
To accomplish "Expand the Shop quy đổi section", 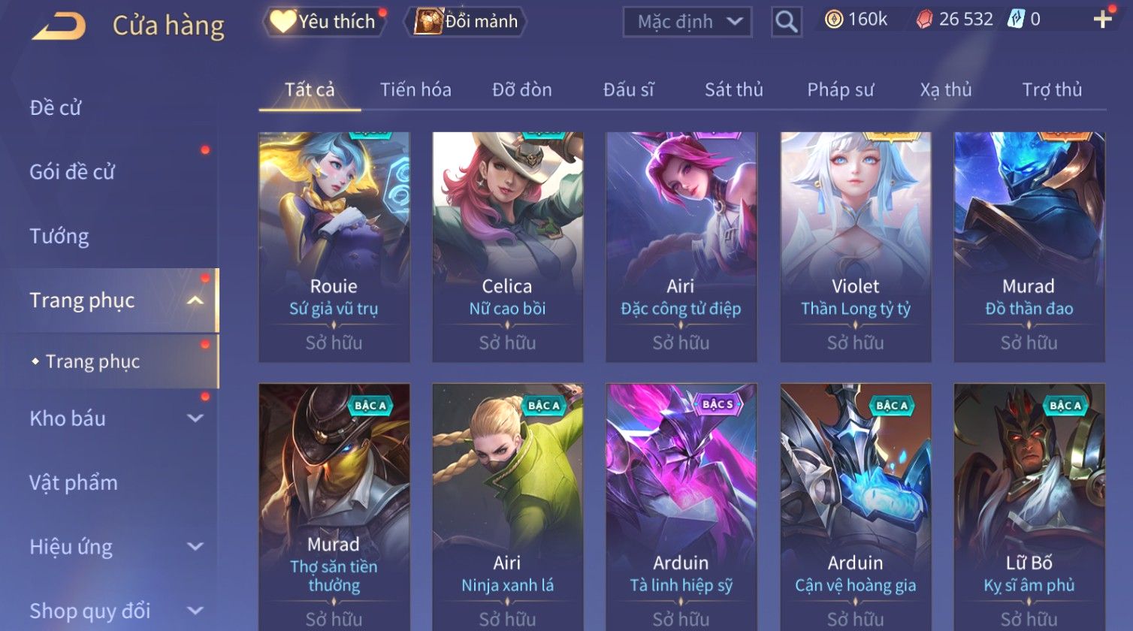I will click(195, 611).
